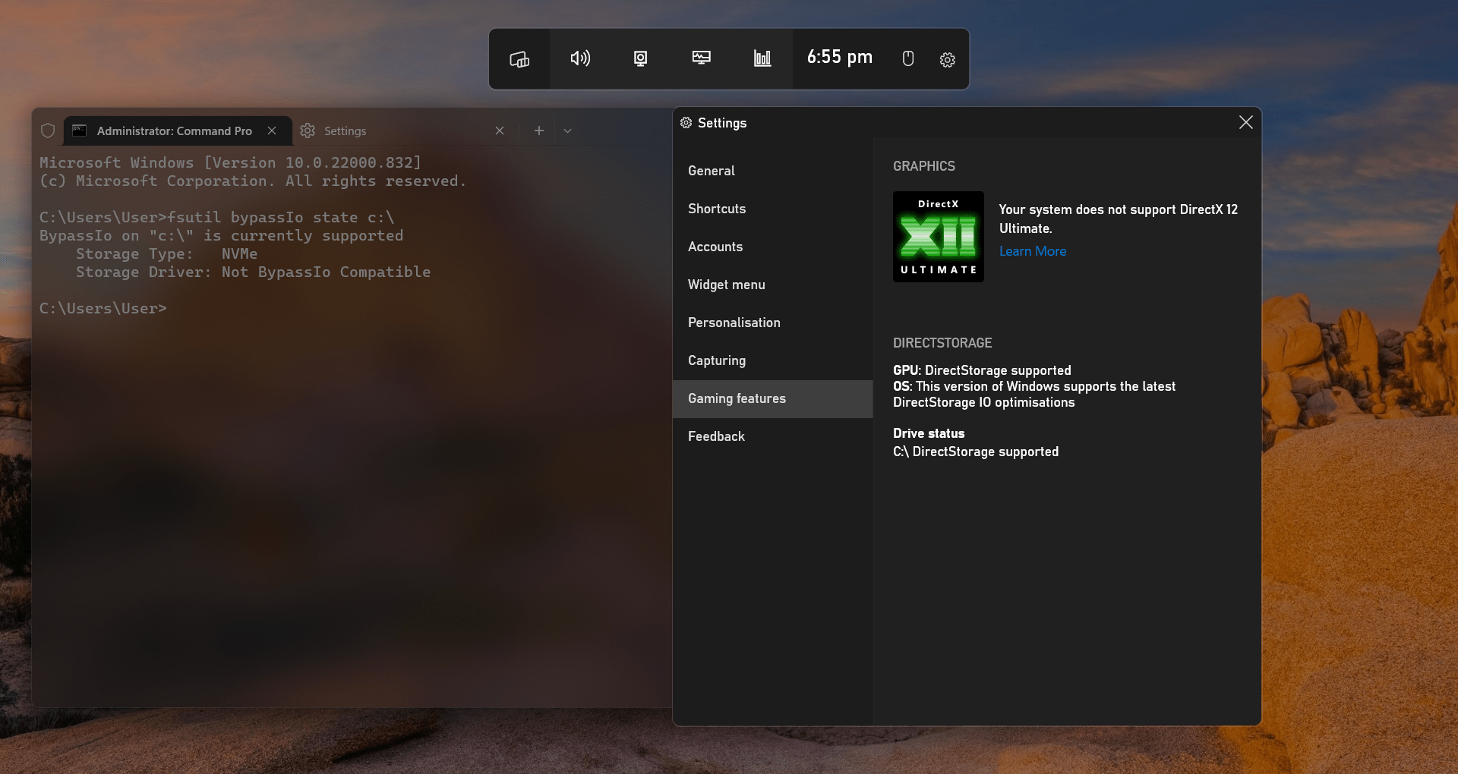Click the GRAPHICS section heading
The width and height of the screenshot is (1458, 774).
click(x=924, y=166)
